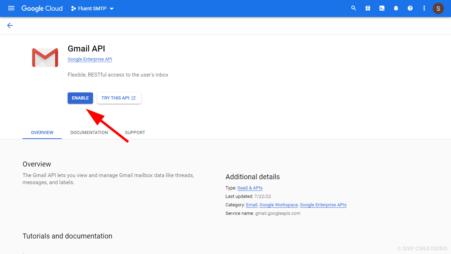The width and height of the screenshot is (451, 254).
Task: Open the more options three-dot menu
Action: click(424, 8)
